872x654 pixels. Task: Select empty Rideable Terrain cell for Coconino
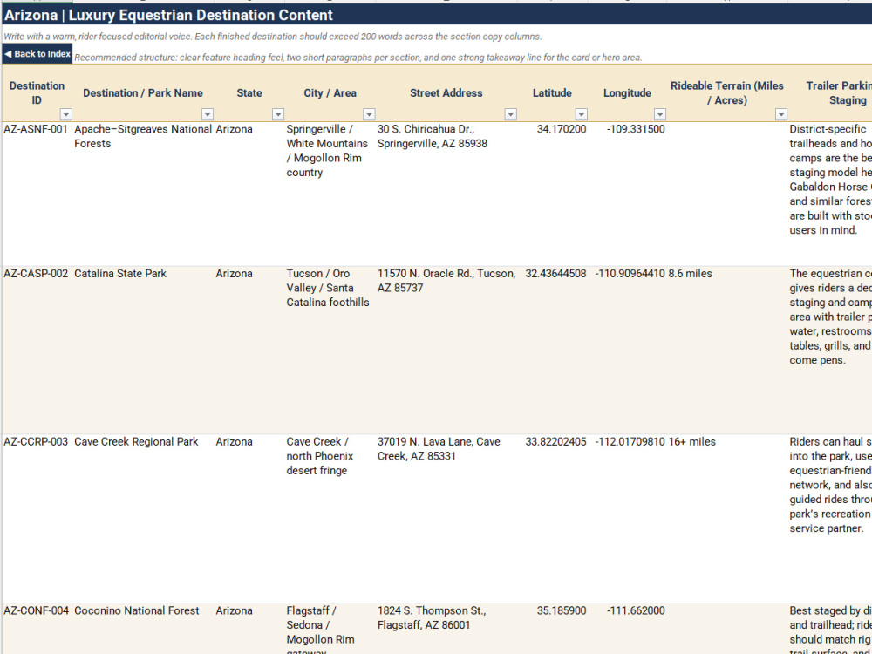(x=727, y=629)
